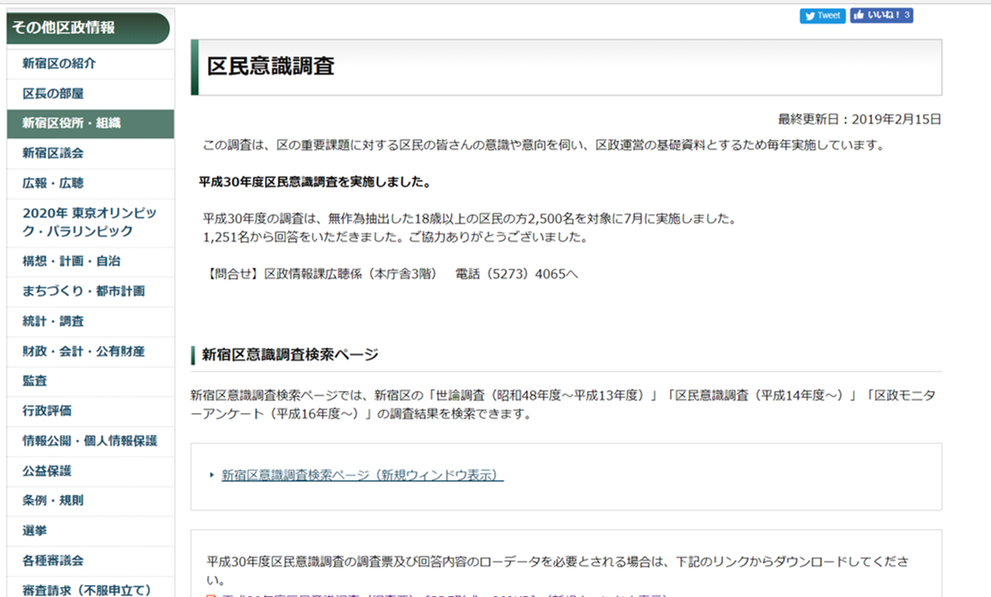Open 審査請求（不服申立て） sidebar link
991x597 pixels.
click(x=90, y=588)
